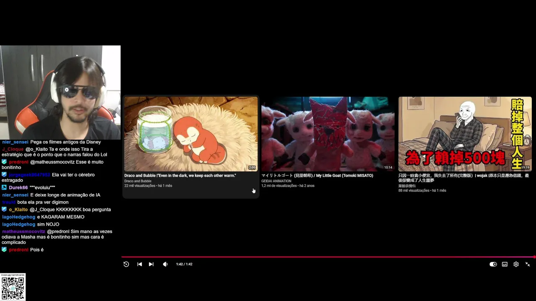Click nier_sensei on the "animação de IA" message
536x301 pixels.
tap(15, 195)
